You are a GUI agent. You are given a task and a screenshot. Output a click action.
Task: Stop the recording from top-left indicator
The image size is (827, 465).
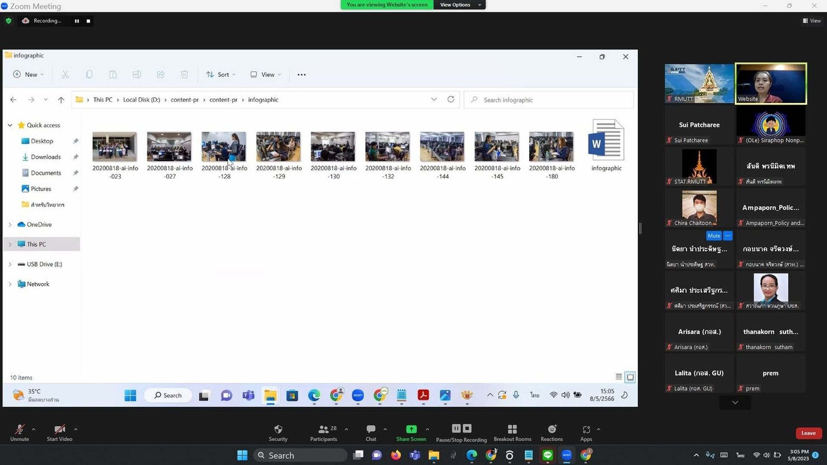(x=88, y=21)
